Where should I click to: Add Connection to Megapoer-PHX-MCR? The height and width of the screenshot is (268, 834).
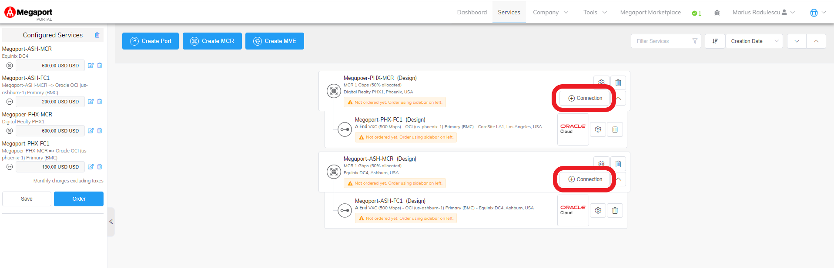(585, 98)
